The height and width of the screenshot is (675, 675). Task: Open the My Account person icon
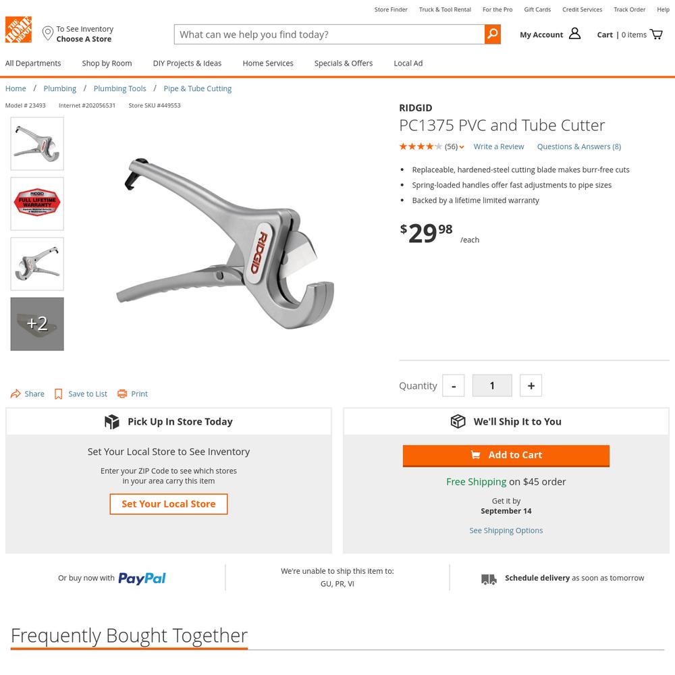[x=574, y=34]
